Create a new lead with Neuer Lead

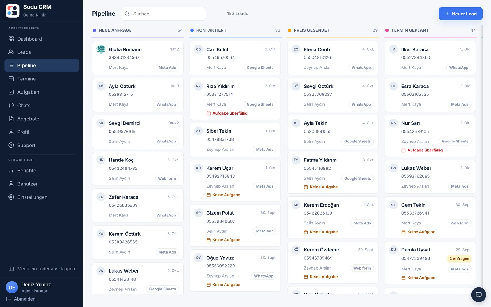(x=461, y=14)
